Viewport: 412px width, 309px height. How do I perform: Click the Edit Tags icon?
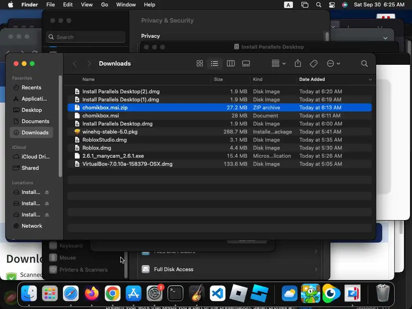(x=313, y=64)
